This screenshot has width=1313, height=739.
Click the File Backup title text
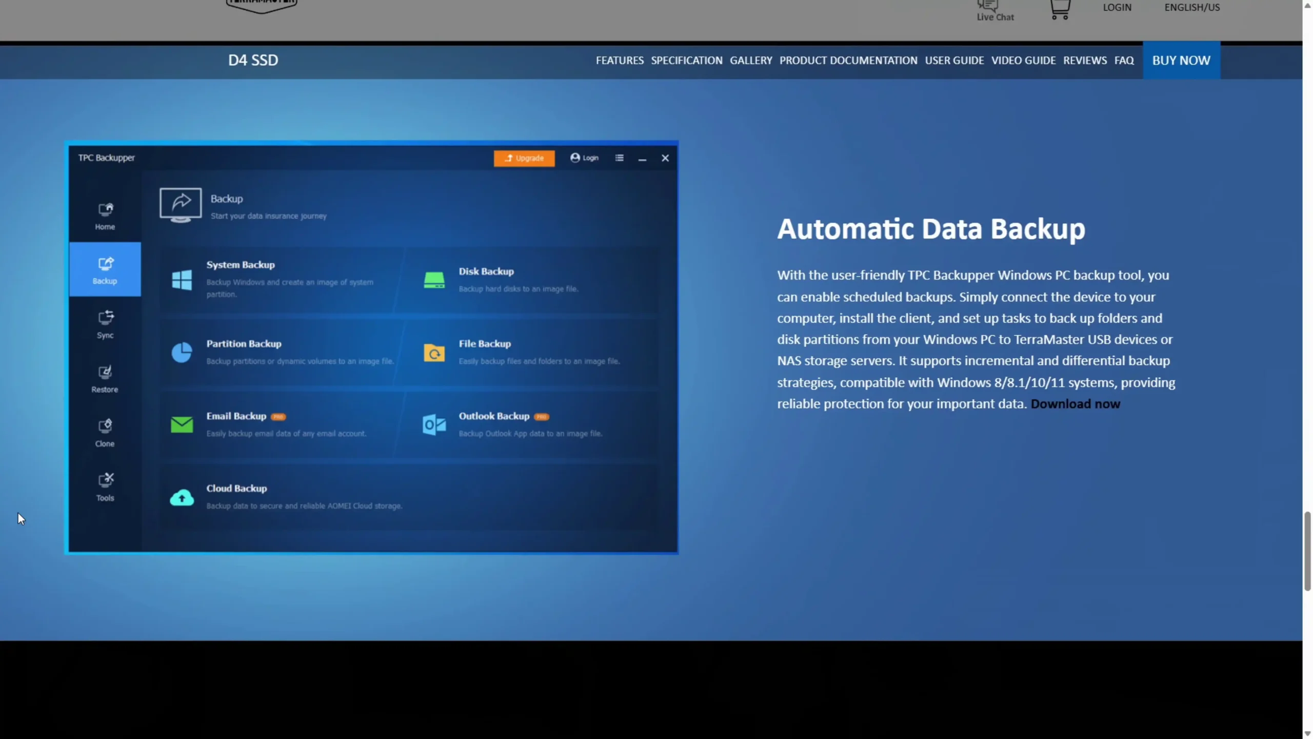[485, 344]
